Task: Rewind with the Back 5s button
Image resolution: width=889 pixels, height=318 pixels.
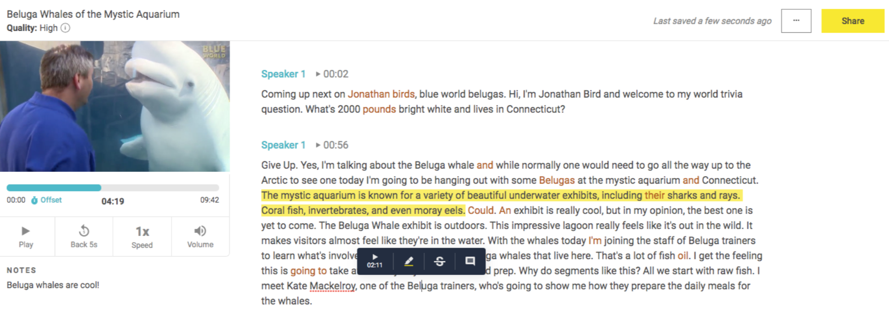Action: coord(84,237)
